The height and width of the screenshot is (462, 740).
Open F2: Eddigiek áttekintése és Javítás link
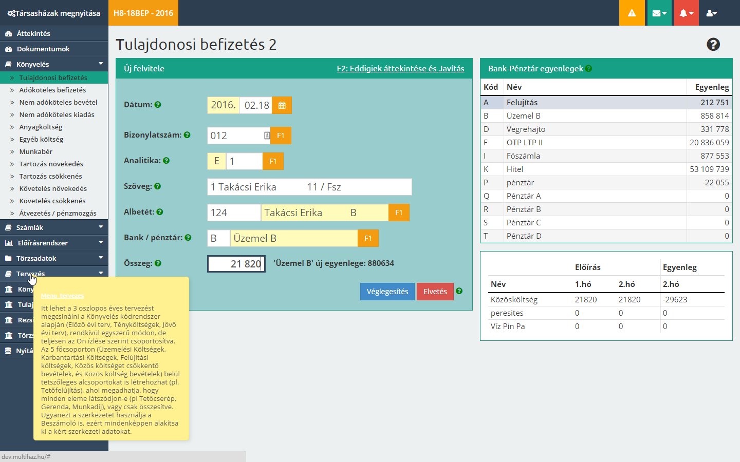400,69
